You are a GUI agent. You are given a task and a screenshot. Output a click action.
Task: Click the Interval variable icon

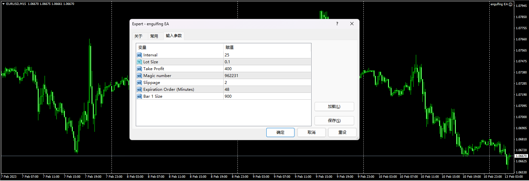139,55
